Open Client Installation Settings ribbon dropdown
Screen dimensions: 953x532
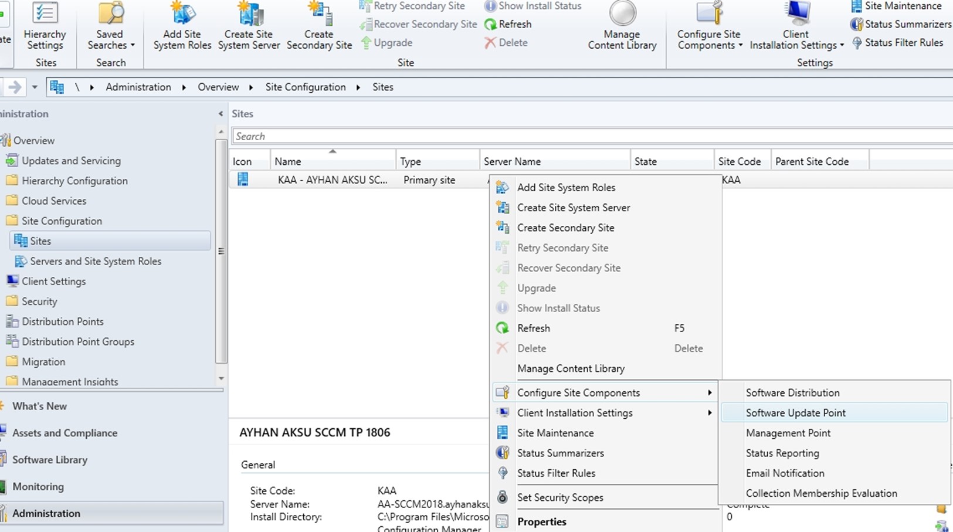[796, 26]
